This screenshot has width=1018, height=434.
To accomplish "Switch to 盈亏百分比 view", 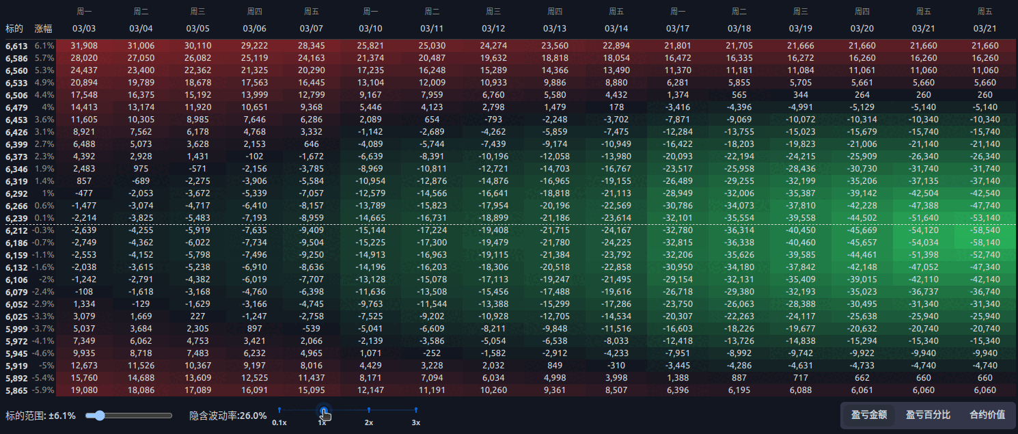I will coord(928,415).
